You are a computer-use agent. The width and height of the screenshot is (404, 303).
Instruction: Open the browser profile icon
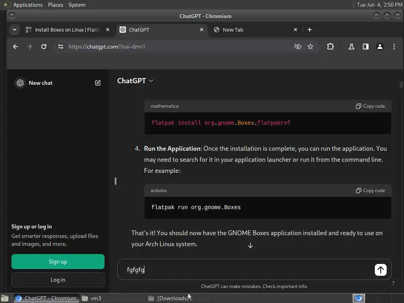tap(380, 47)
